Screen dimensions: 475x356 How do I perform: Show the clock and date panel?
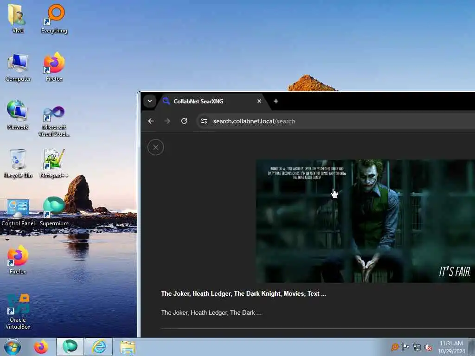click(451, 347)
